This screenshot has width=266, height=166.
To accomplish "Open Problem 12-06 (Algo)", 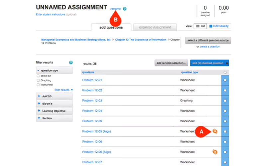I will pos(96,152).
